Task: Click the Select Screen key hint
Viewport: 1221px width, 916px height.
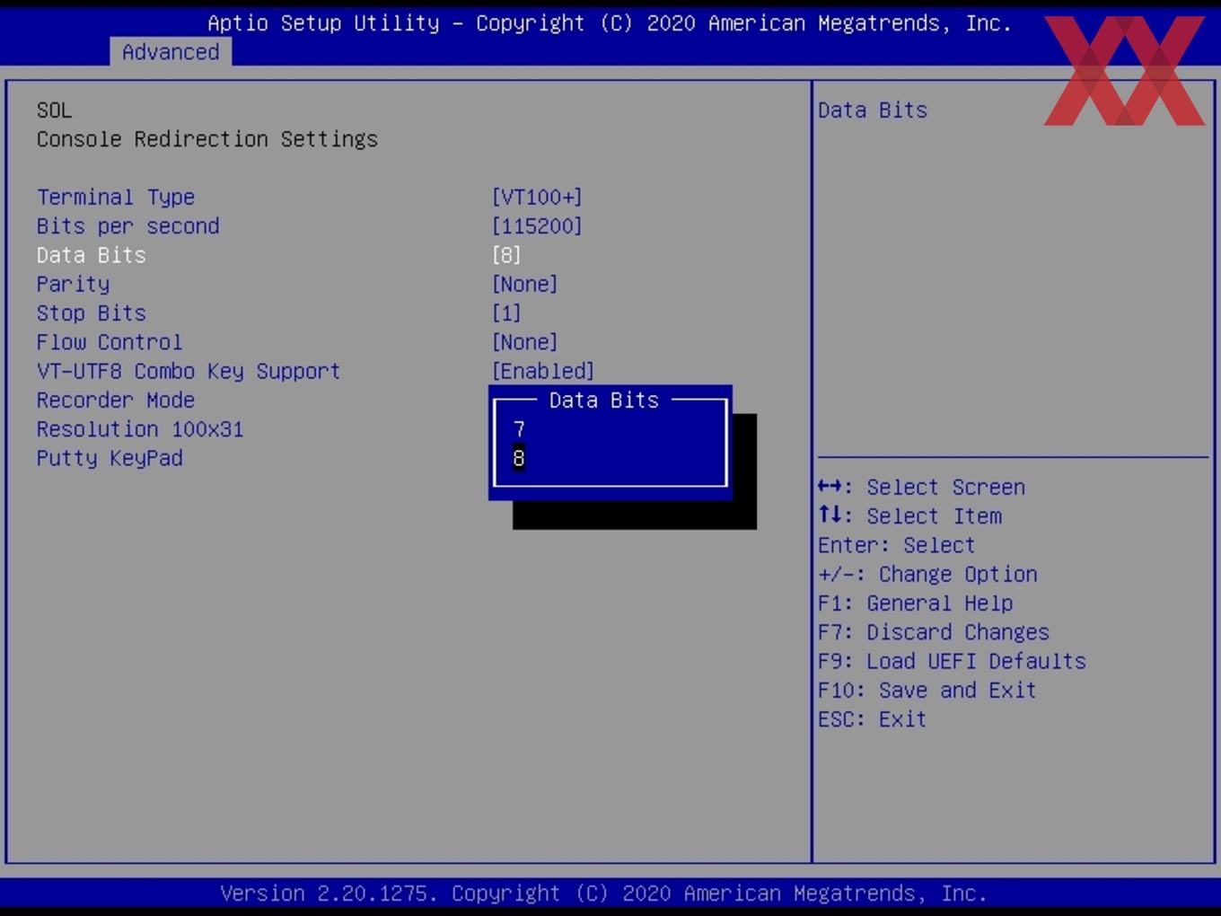Action: (x=921, y=488)
